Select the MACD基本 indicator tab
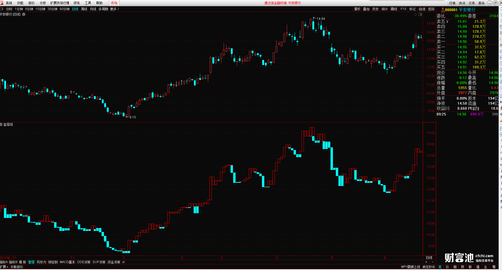 tap(67, 262)
